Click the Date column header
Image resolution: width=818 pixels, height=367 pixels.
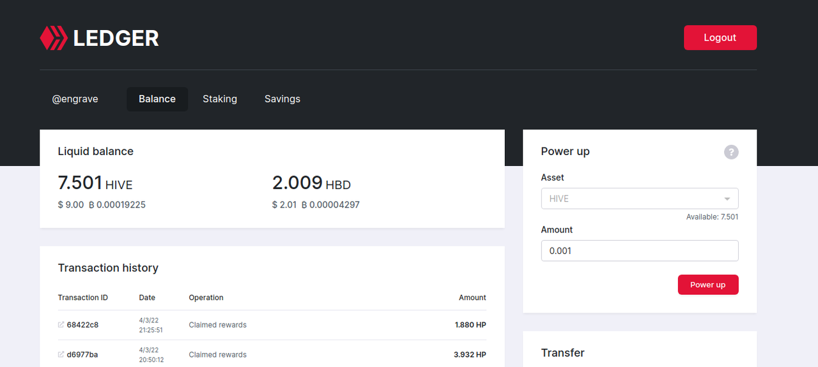147,297
